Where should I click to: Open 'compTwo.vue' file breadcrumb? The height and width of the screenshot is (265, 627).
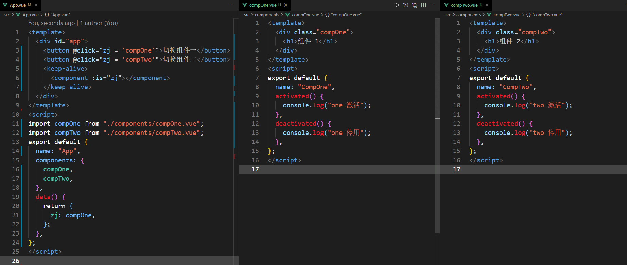coord(507,15)
